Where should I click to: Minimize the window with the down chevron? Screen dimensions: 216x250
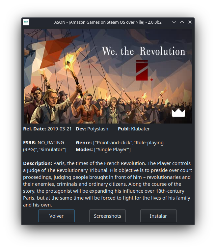tap(174, 22)
